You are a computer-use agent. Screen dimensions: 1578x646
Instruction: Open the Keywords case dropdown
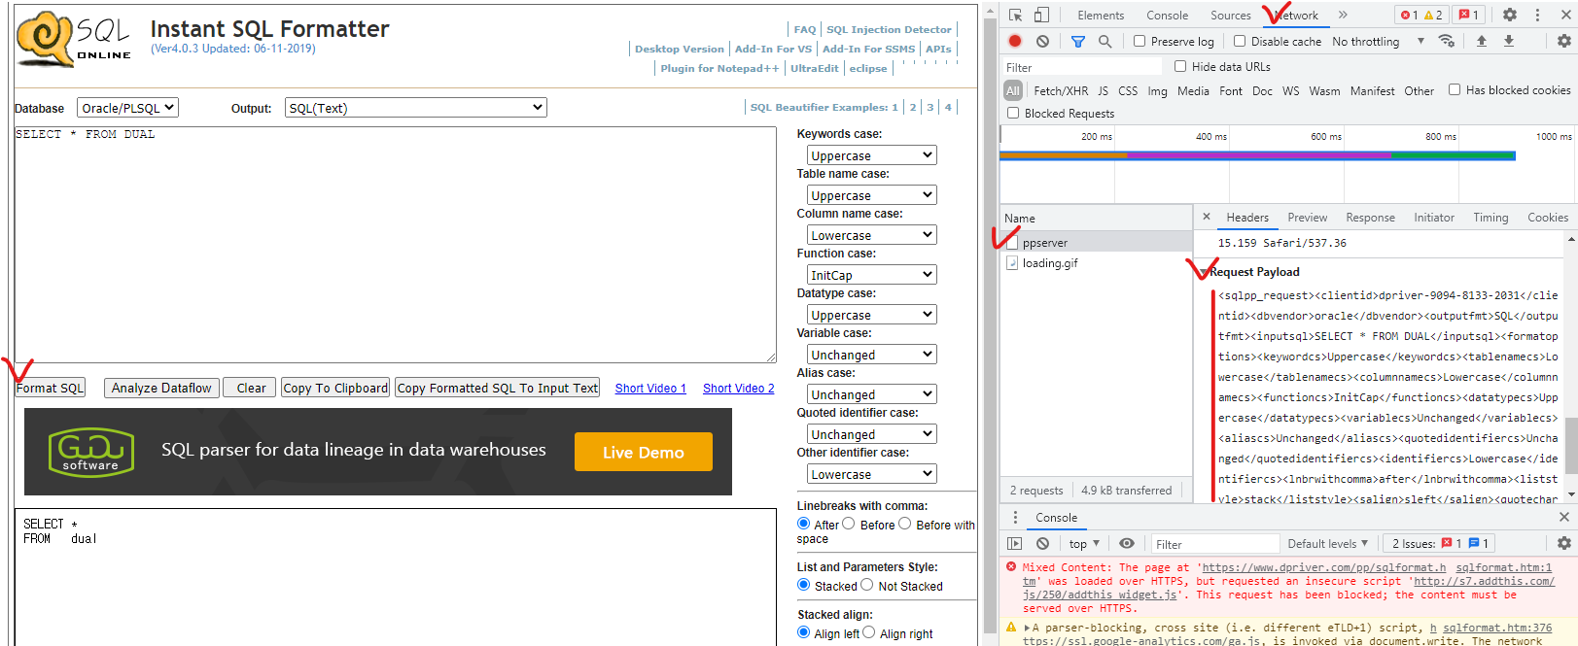click(872, 155)
